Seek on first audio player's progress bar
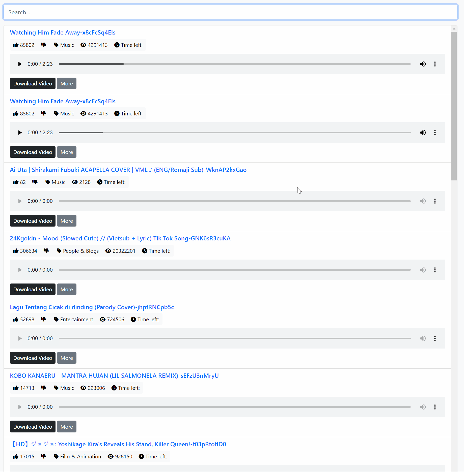The height and width of the screenshot is (472, 464). point(235,64)
